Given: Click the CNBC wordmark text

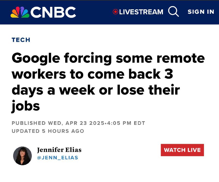Looking at the screenshot, I should click(x=53, y=12).
